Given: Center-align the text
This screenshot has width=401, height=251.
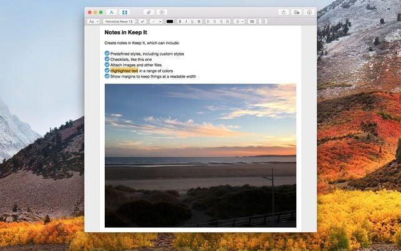Looking at the screenshot, I should point(214,21).
